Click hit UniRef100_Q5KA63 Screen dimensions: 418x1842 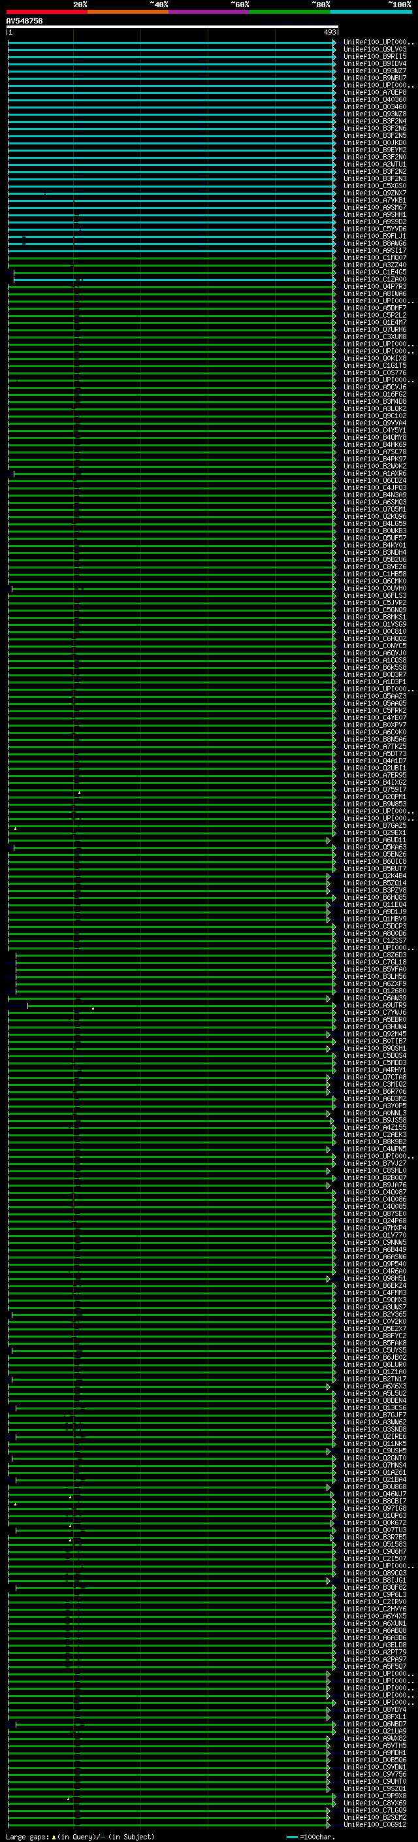pyautogui.click(x=375, y=847)
